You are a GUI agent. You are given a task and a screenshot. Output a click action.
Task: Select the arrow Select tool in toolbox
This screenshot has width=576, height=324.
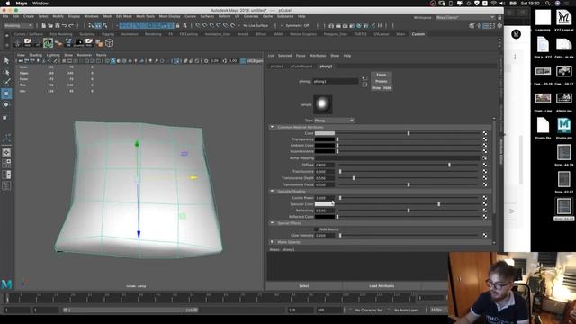(x=6, y=60)
